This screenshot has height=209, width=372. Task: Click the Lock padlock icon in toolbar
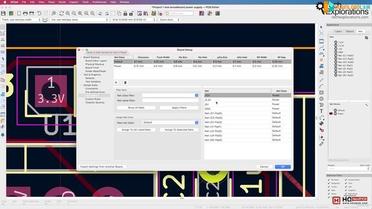[x=126, y=13]
